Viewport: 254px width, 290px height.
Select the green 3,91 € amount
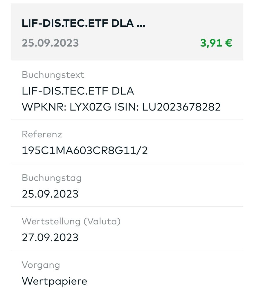pyautogui.click(x=216, y=43)
